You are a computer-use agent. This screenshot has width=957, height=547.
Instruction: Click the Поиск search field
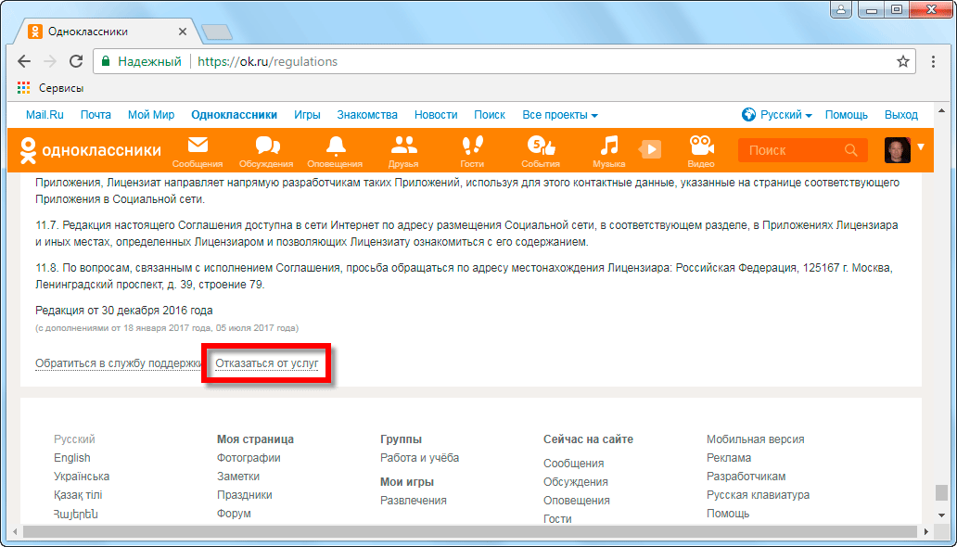793,150
